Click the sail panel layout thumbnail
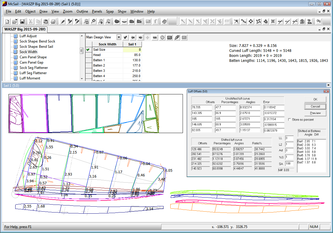Screen dimensions: 333x233 [x=96, y=114]
